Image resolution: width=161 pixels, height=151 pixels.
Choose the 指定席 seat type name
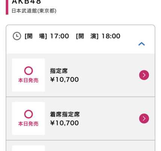[59, 71]
